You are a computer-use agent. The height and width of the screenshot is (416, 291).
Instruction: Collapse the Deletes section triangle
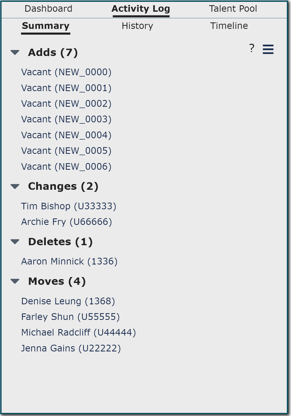pos(15,242)
